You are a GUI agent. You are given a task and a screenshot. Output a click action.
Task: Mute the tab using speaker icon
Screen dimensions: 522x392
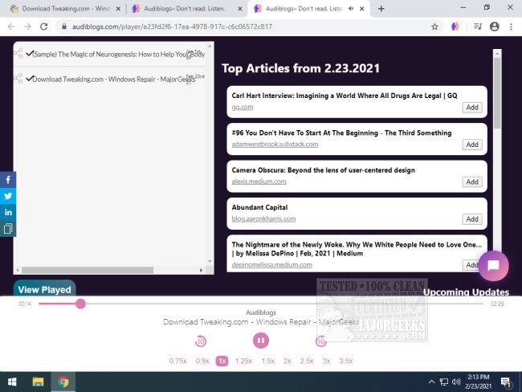351,9
